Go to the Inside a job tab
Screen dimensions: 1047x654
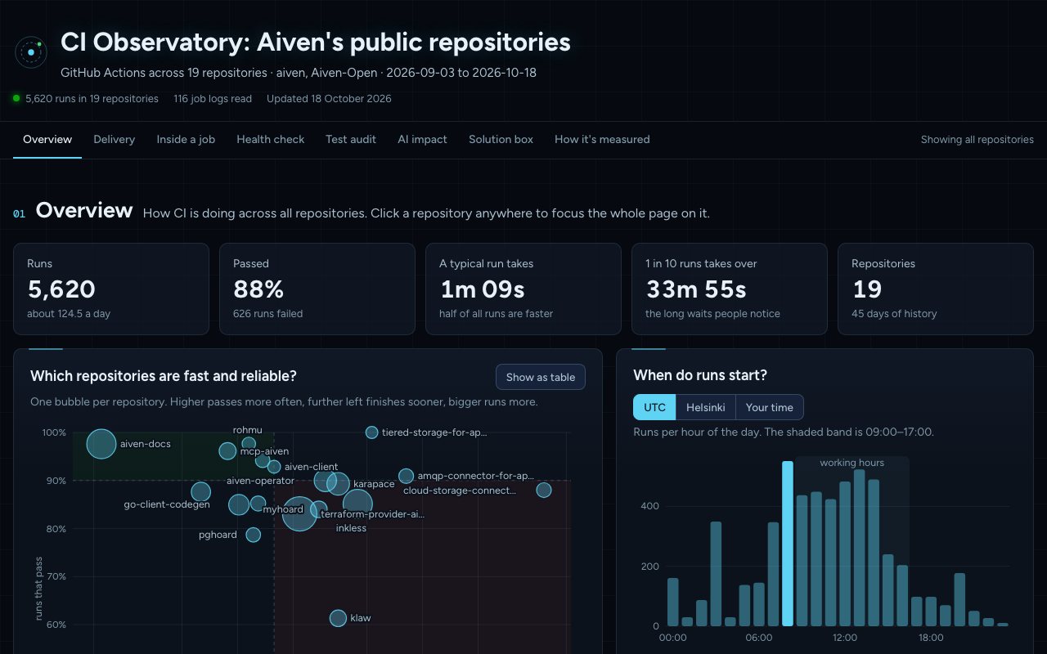pyautogui.click(x=186, y=140)
